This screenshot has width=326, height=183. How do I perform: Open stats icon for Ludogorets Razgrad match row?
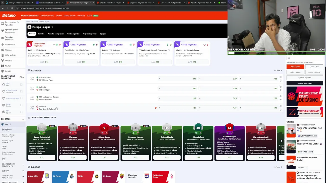[x=280, y=96]
